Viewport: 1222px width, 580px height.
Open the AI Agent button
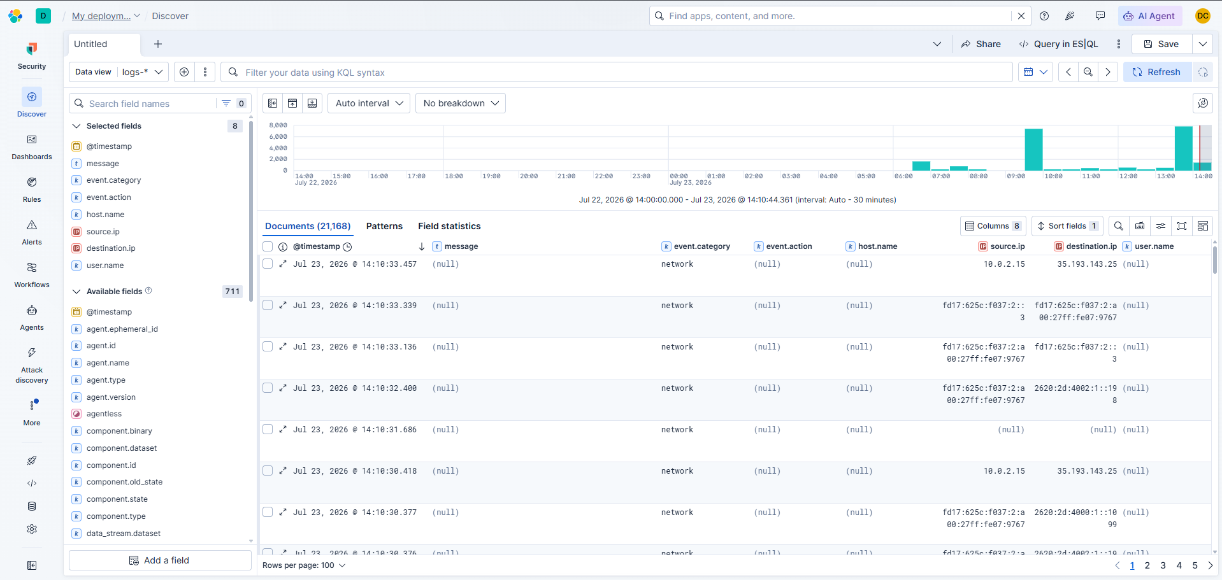(x=1150, y=16)
